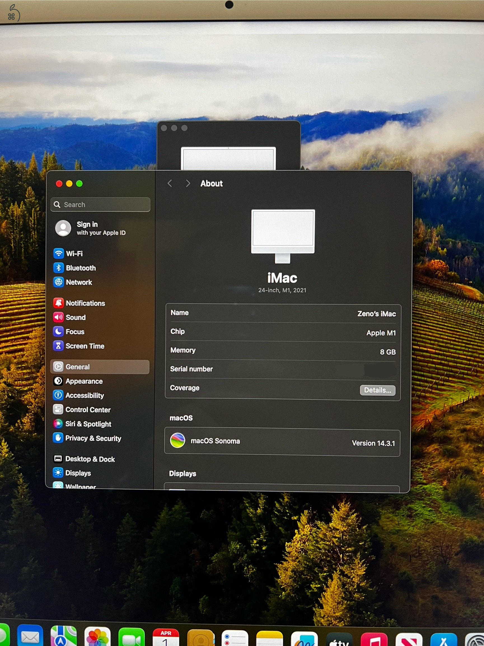
Task: Click the Coverage Details... button
Action: click(378, 390)
